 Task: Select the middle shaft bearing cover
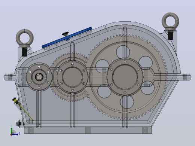tap(72, 77)
